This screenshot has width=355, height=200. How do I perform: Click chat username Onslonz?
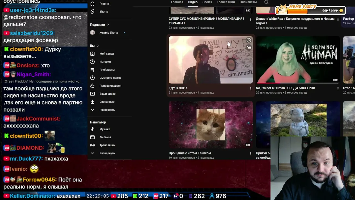click(28, 66)
